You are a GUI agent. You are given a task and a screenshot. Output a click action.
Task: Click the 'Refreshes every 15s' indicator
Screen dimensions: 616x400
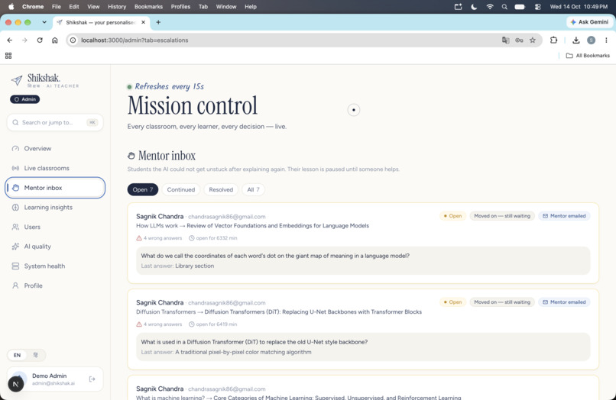coord(165,86)
